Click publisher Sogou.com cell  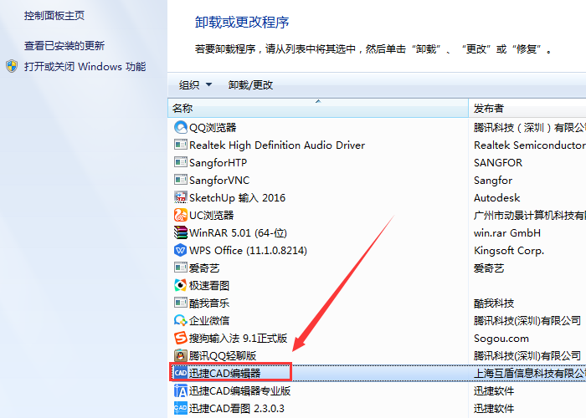click(x=501, y=338)
